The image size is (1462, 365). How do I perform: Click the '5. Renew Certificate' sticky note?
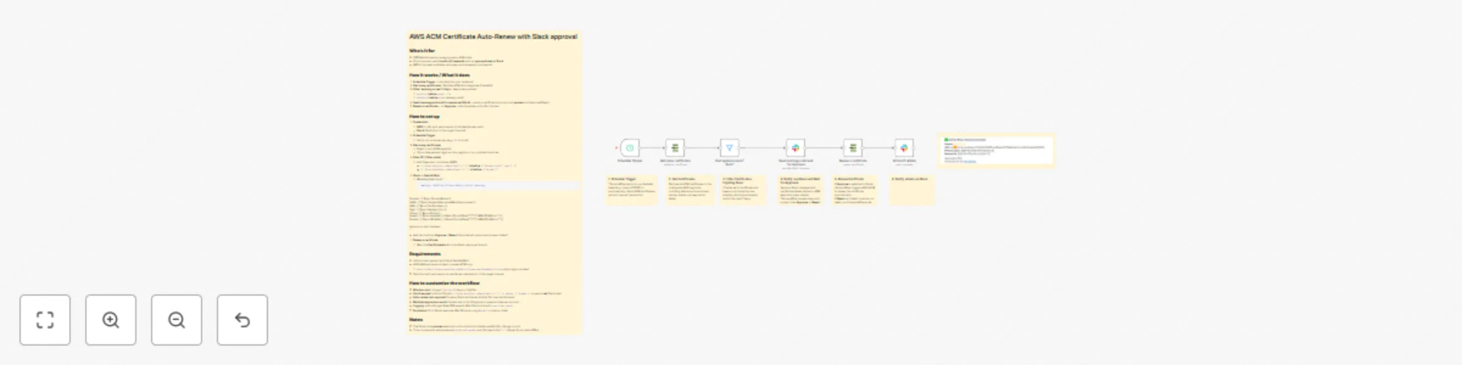pos(855,190)
